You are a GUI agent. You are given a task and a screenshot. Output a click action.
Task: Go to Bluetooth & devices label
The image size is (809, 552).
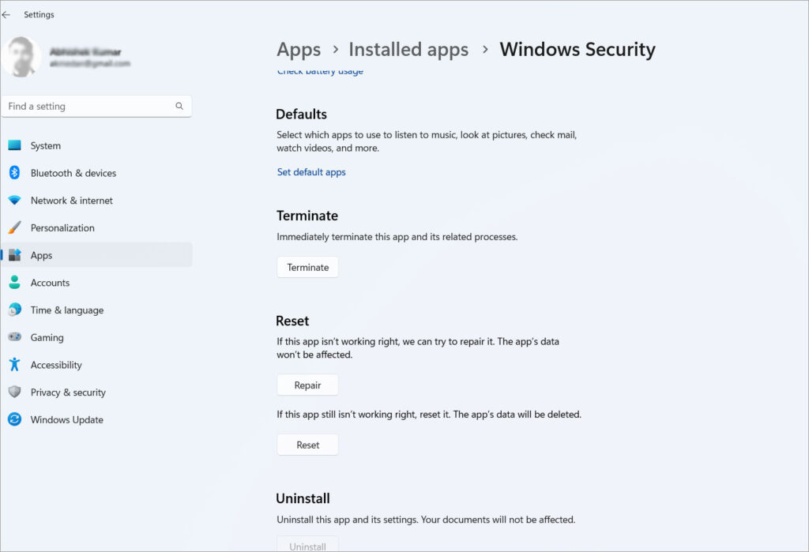73,173
